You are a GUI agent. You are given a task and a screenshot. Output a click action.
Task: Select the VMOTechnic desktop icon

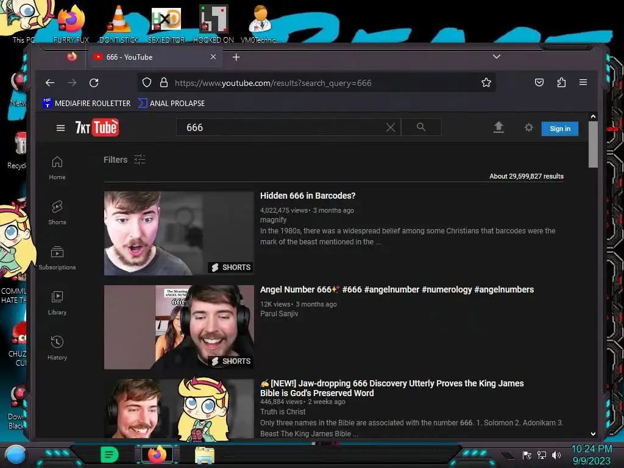[260, 24]
